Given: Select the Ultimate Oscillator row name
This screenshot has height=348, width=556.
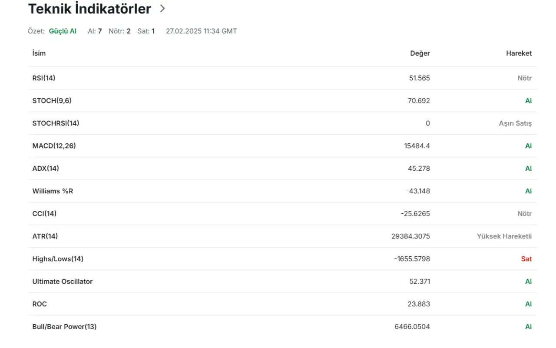Looking at the screenshot, I should click(x=62, y=282).
